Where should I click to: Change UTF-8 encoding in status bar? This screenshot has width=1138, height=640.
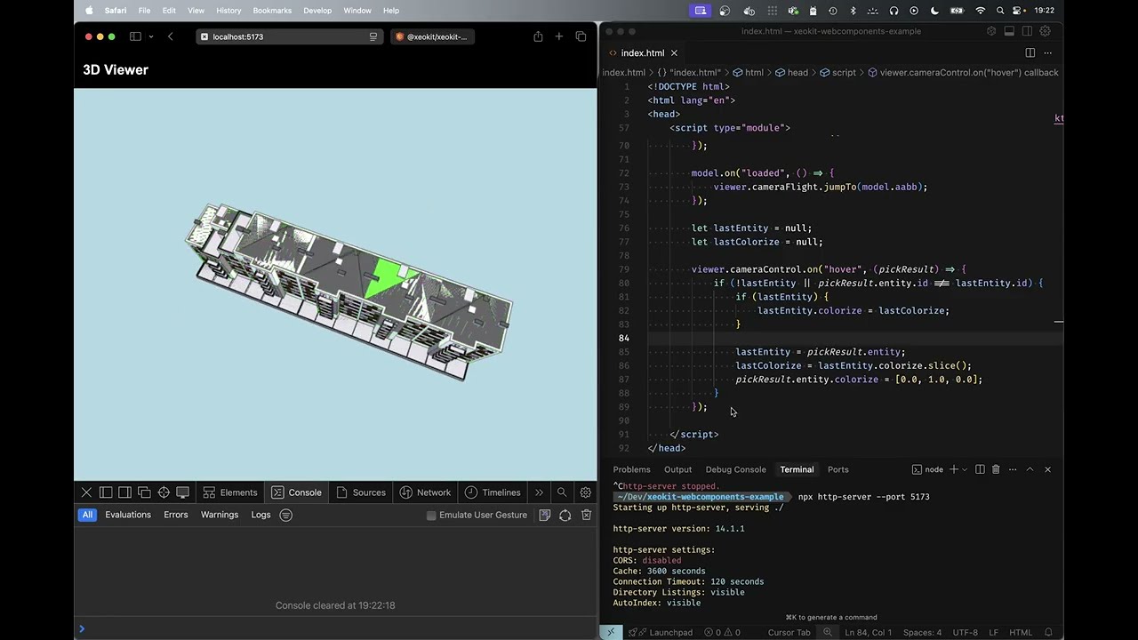(x=966, y=633)
